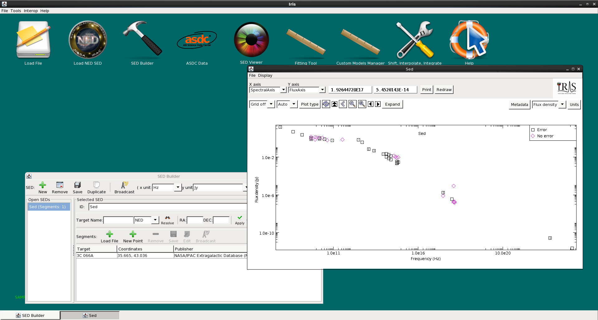
Task: Open the Help menu in menubar
Action: (x=45, y=11)
